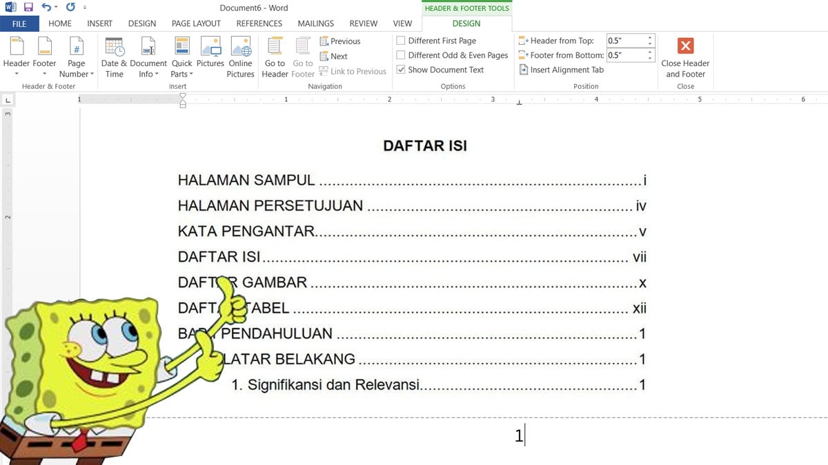Check Different Odd & Even Pages
Viewport: 828px width, 465px height.
click(x=401, y=55)
